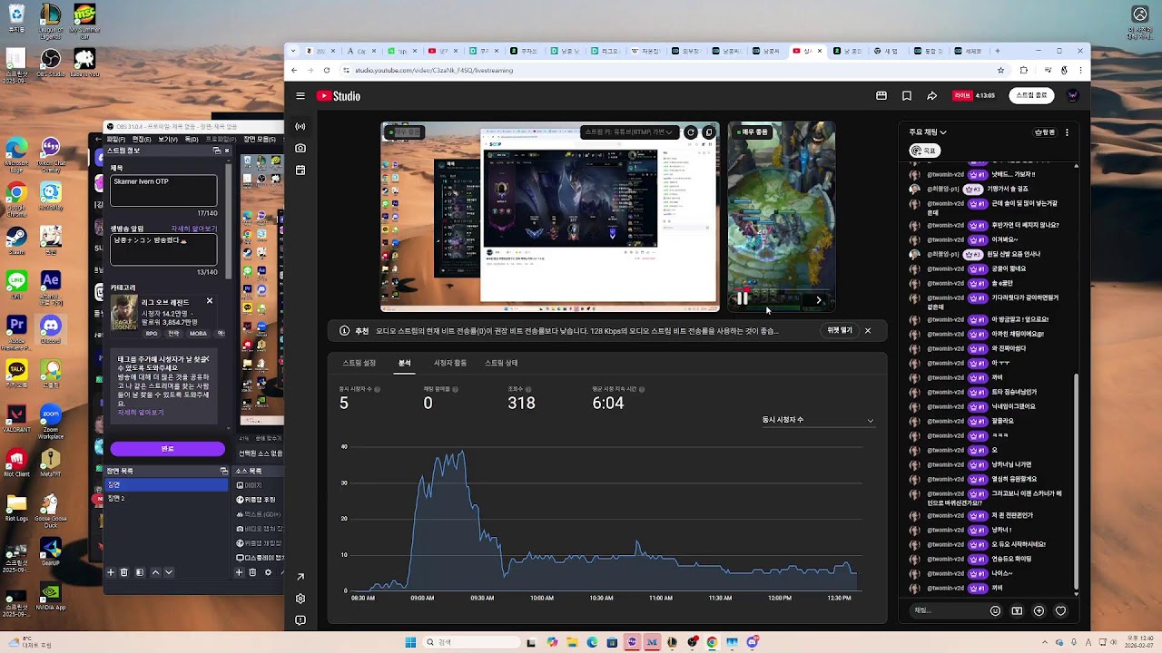
Task: Click the chat panel scrollbar
Action: coord(1076,483)
